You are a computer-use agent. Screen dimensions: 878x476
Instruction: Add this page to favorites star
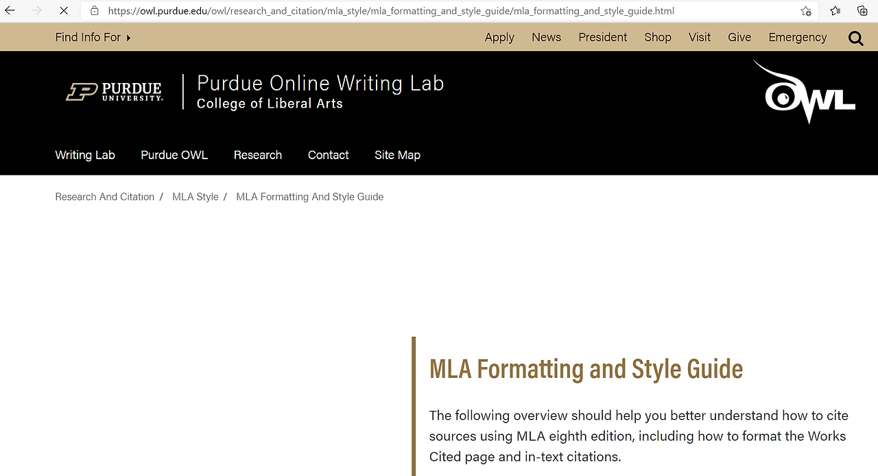point(806,11)
